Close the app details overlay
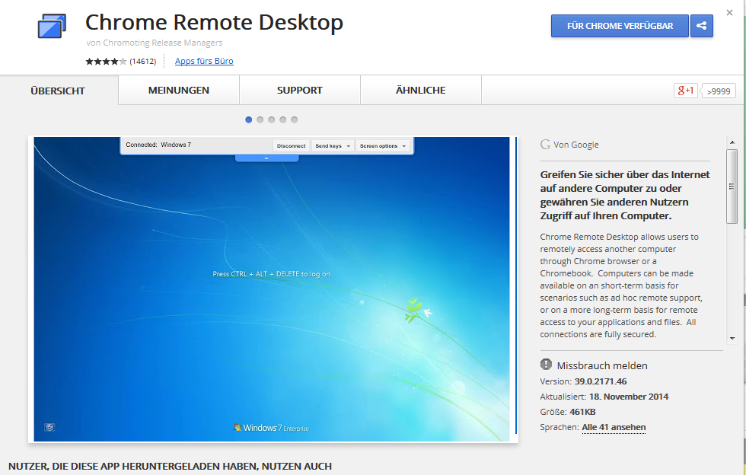The height and width of the screenshot is (475, 746). click(729, 13)
